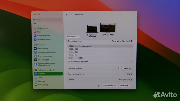The height and width of the screenshot is (101, 180).
Task: Click the Заставка label in sidebar
Action: pyautogui.click(x=42, y=81)
